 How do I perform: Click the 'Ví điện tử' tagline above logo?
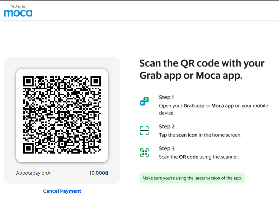18,6
